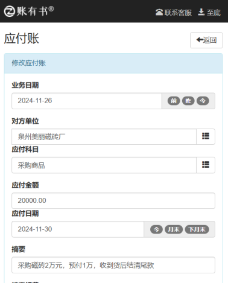Viewport: 228px width, 283px height.
Task: Open the 应付科目 list picker
Action: click(x=206, y=165)
